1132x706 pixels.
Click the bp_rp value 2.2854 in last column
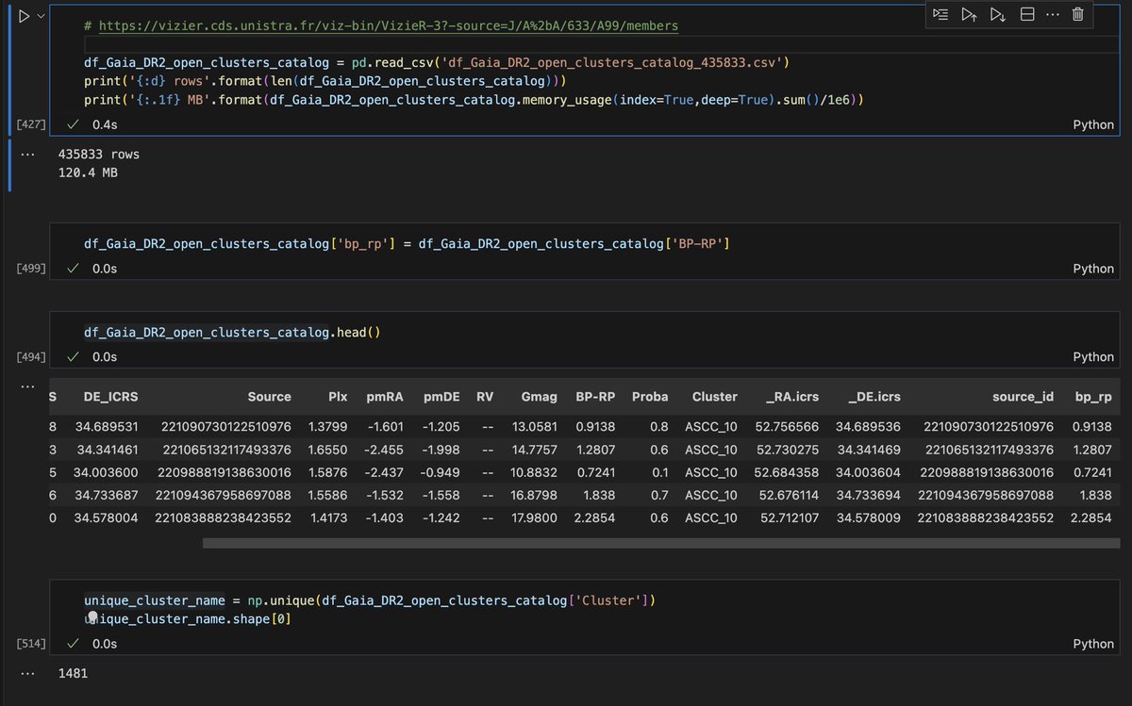[1090, 517]
